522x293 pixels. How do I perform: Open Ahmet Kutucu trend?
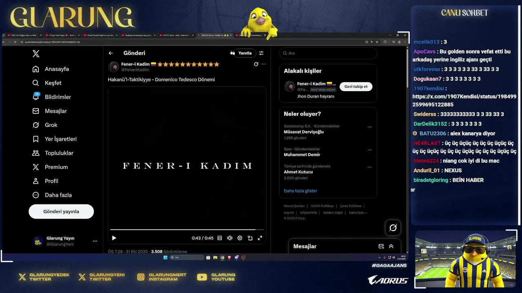point(299,172)
